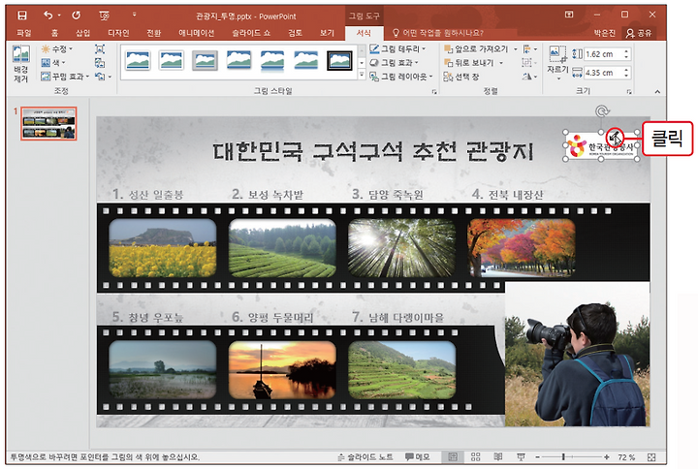
Task: Click the Group objects icon
Action: [528, 63]
